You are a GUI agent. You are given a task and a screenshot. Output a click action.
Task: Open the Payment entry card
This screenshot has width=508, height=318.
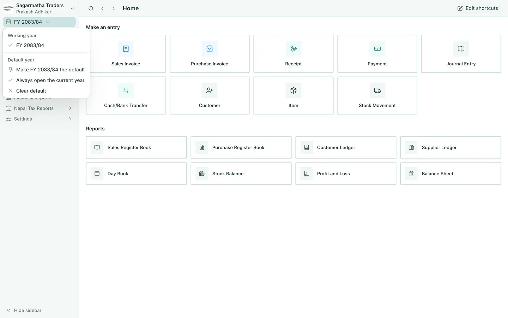[377, 54]
